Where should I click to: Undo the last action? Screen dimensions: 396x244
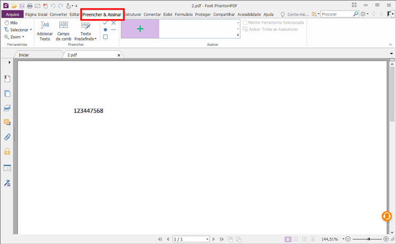click(53, 6)
